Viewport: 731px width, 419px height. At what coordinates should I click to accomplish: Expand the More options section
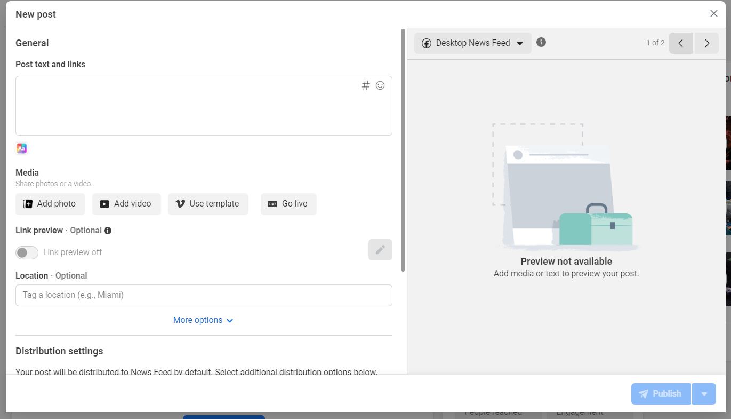[203, 320]
